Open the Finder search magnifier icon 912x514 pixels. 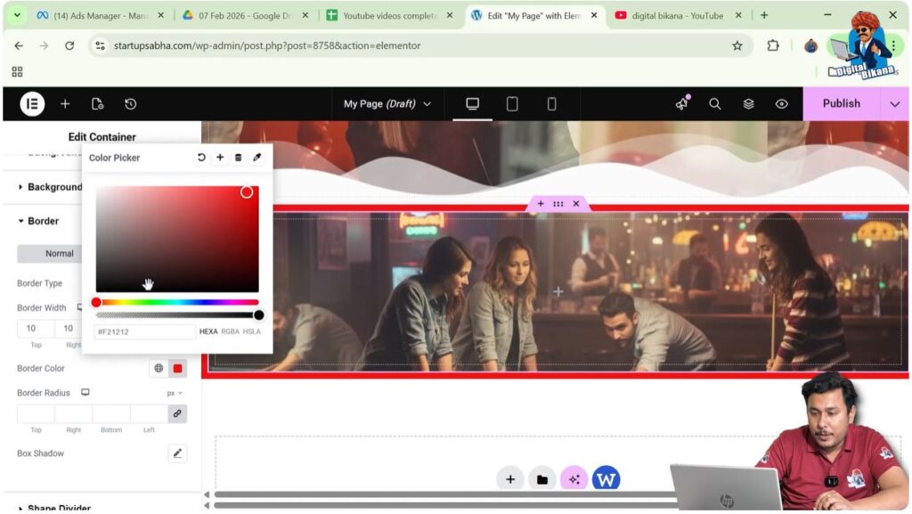coord(714,104)
